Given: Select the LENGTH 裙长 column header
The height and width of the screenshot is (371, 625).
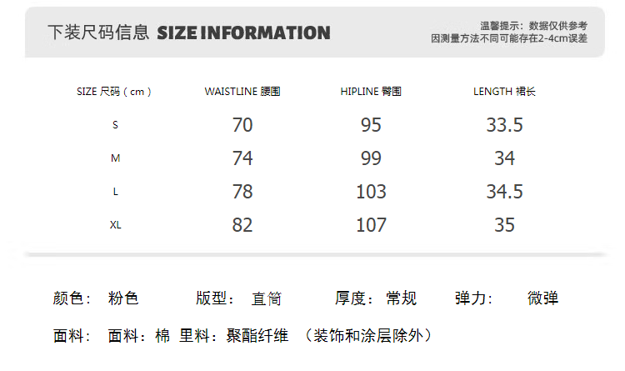Looking at the screenshot, I should tap(504, 92).
